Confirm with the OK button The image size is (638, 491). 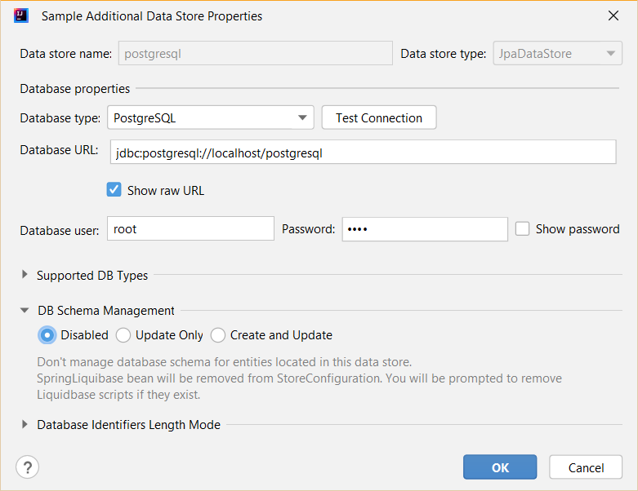tap(500, 467)
